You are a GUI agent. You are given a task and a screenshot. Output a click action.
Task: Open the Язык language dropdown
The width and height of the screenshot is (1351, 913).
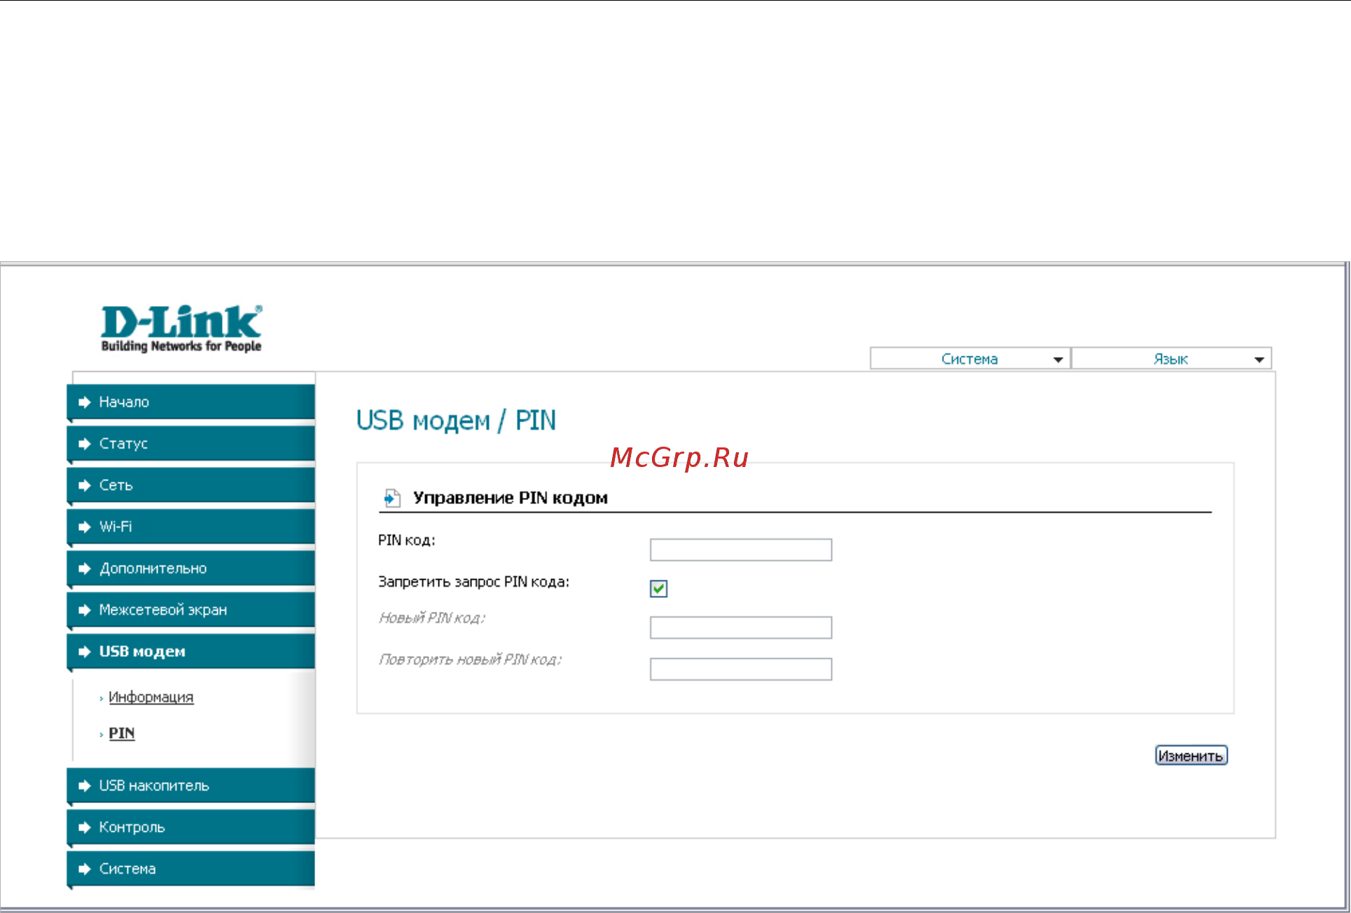pyautogui.click(x=1171, y=358)
